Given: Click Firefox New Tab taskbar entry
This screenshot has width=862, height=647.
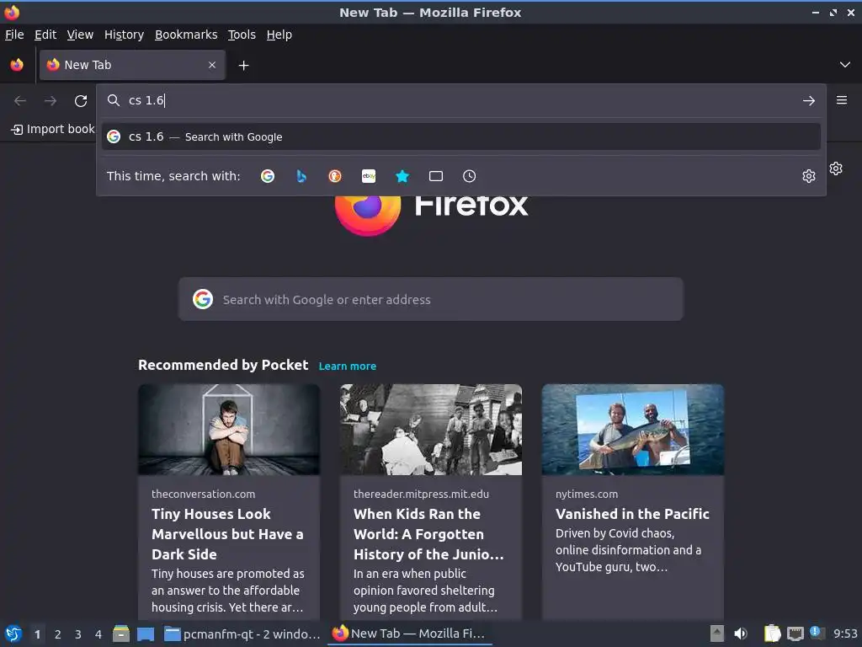Looking at the screenshot, I should click(x=408, y=634).
